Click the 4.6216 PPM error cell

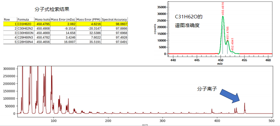pos(89,24)
